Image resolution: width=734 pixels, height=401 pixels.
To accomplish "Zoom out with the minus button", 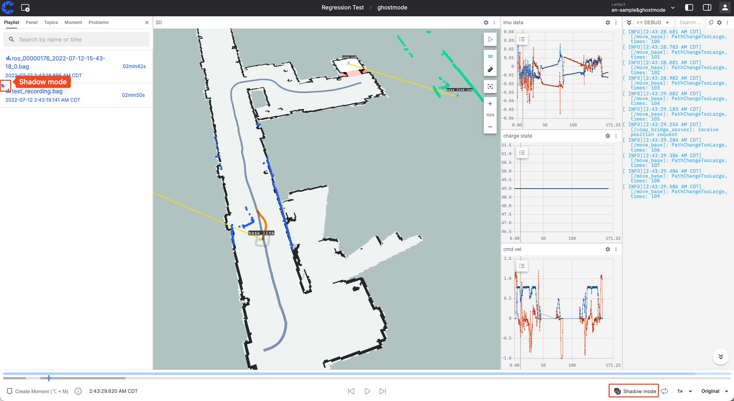I will 490,127.
